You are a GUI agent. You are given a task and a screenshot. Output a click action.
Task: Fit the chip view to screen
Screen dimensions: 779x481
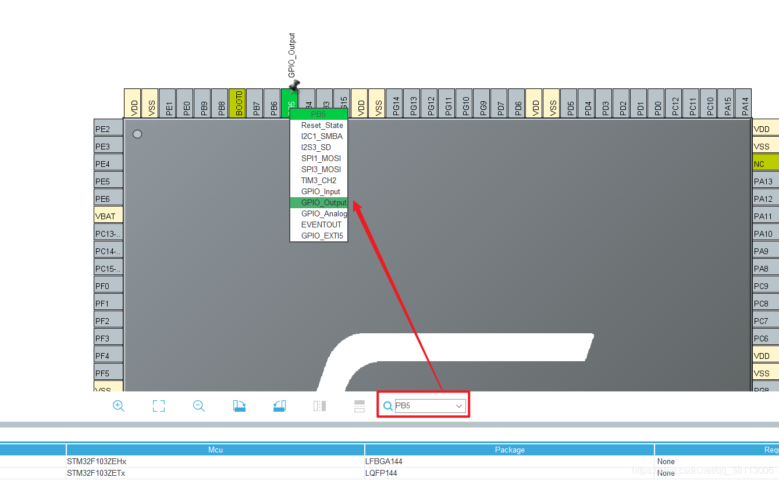pos(158,406)
